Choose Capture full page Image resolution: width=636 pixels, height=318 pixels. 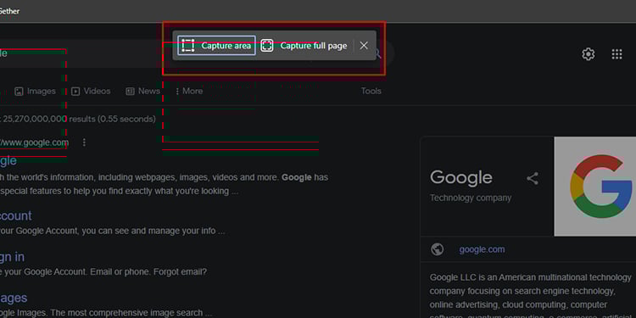point(304,46)
